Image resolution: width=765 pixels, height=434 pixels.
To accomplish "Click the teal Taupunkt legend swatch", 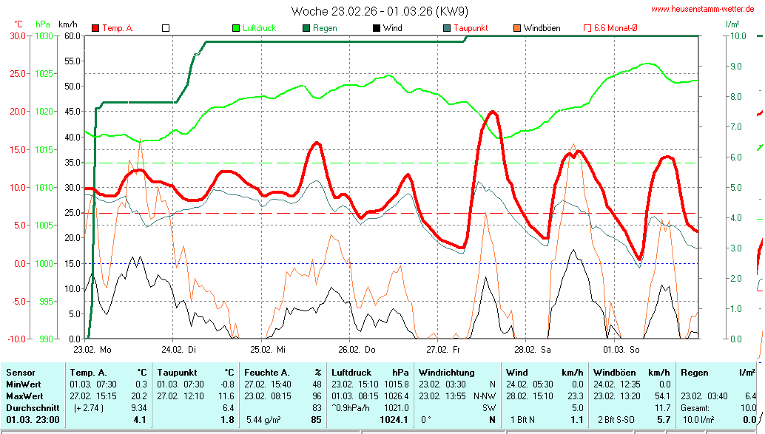I will (x=447, y=28).
